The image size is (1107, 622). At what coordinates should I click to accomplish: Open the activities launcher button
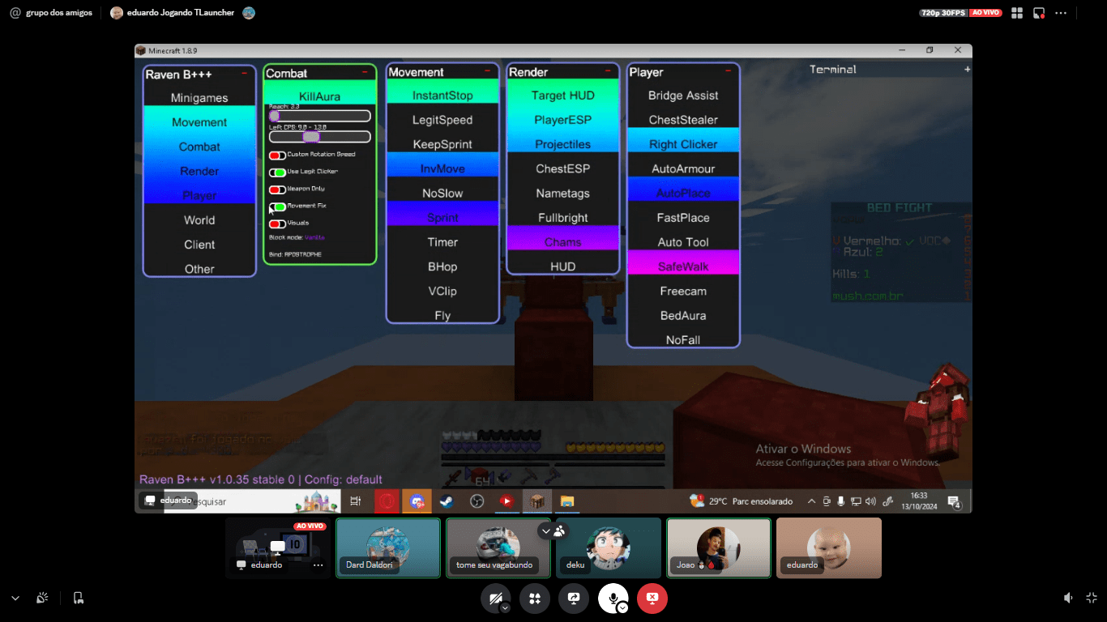coord(535,599)
